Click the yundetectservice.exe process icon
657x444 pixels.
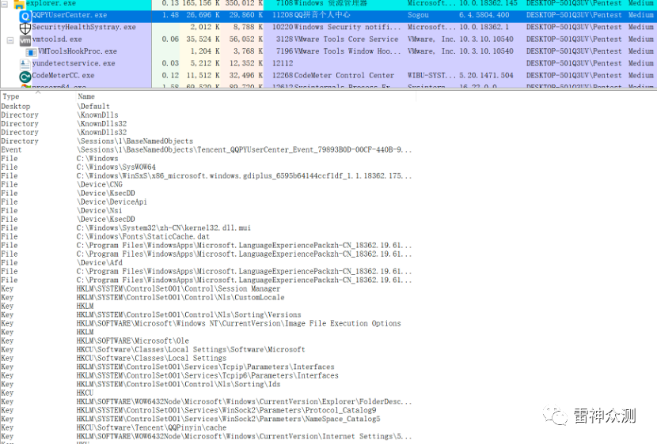pos(25,64)
